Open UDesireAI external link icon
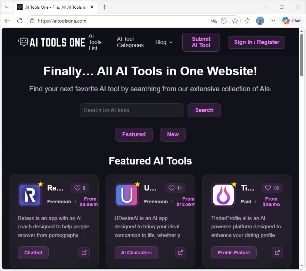306x271 pixels. tap(181, 253)
